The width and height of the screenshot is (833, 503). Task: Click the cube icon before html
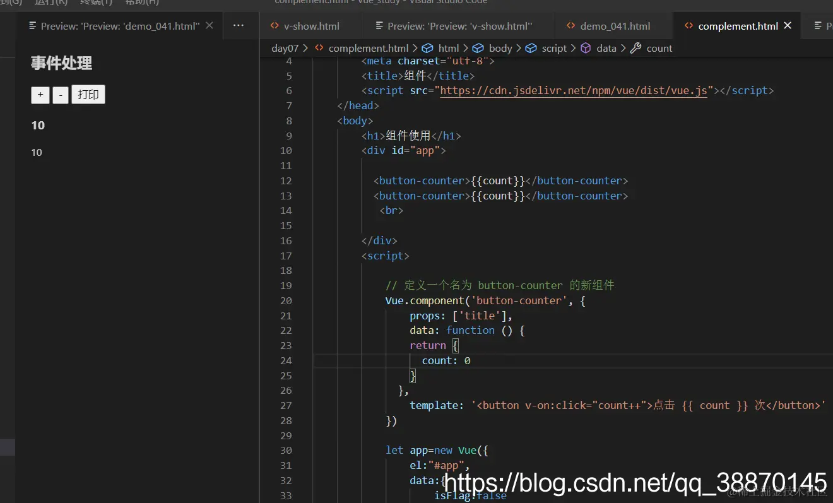(427, 48)
